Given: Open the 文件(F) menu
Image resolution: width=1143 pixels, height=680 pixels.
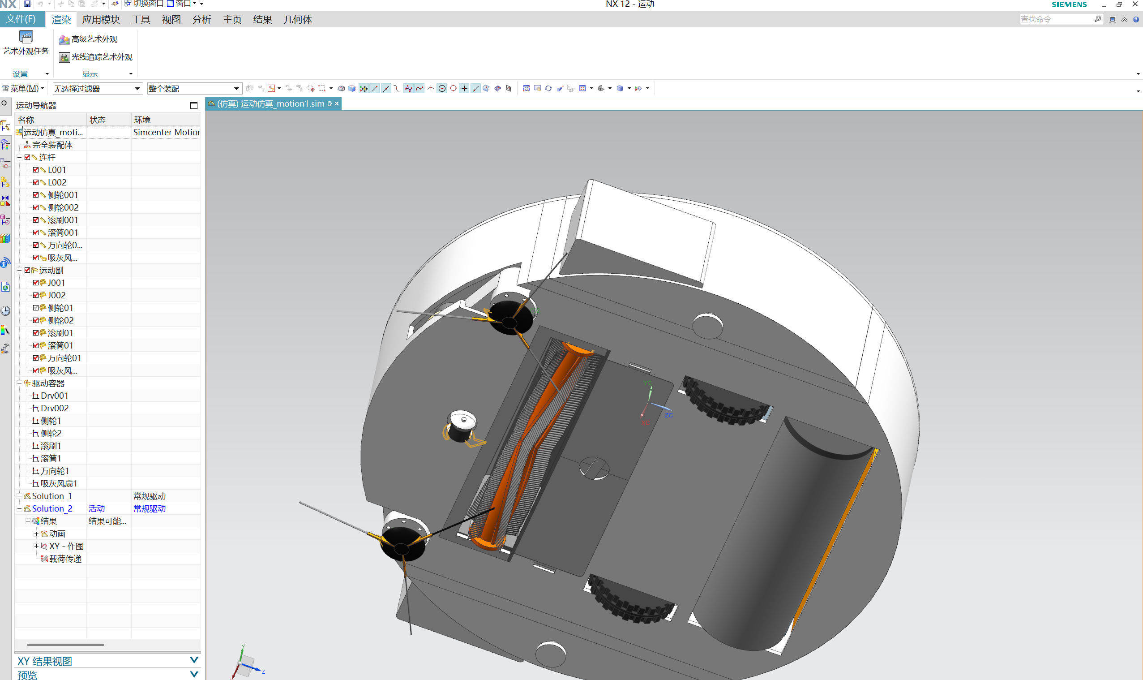Looking at the screenshot, I should point(21,19).
